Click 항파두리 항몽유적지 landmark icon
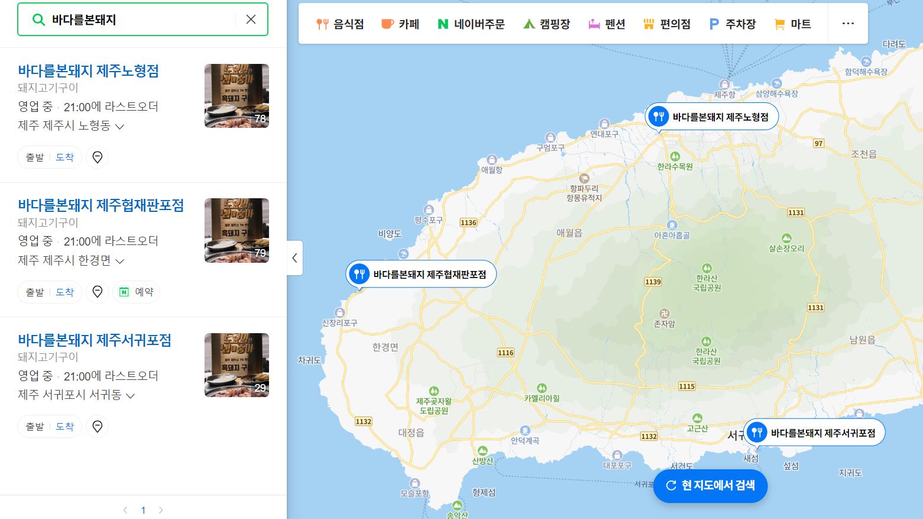The height and width of the screenshot is (519, 923). 584,178
